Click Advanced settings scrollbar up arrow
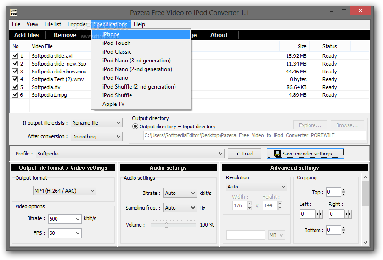383x260 pixels. tap(365, 177)
